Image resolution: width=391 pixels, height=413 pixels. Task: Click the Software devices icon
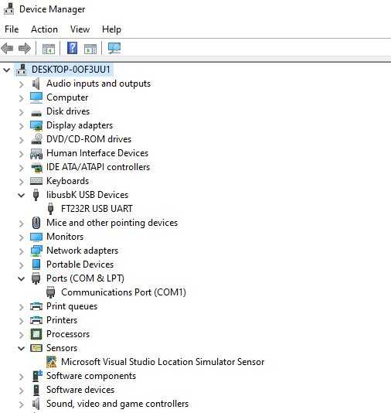(x=36, y=390)
